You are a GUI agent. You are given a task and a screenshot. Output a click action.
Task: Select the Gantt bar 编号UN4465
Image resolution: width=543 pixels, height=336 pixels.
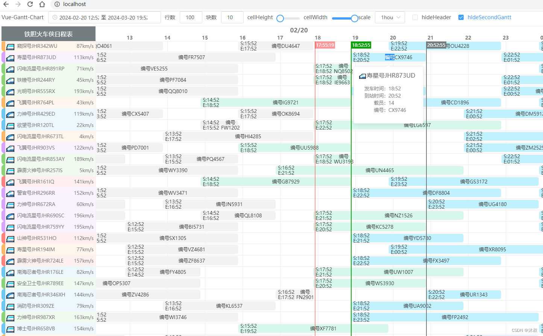[370, 170]
